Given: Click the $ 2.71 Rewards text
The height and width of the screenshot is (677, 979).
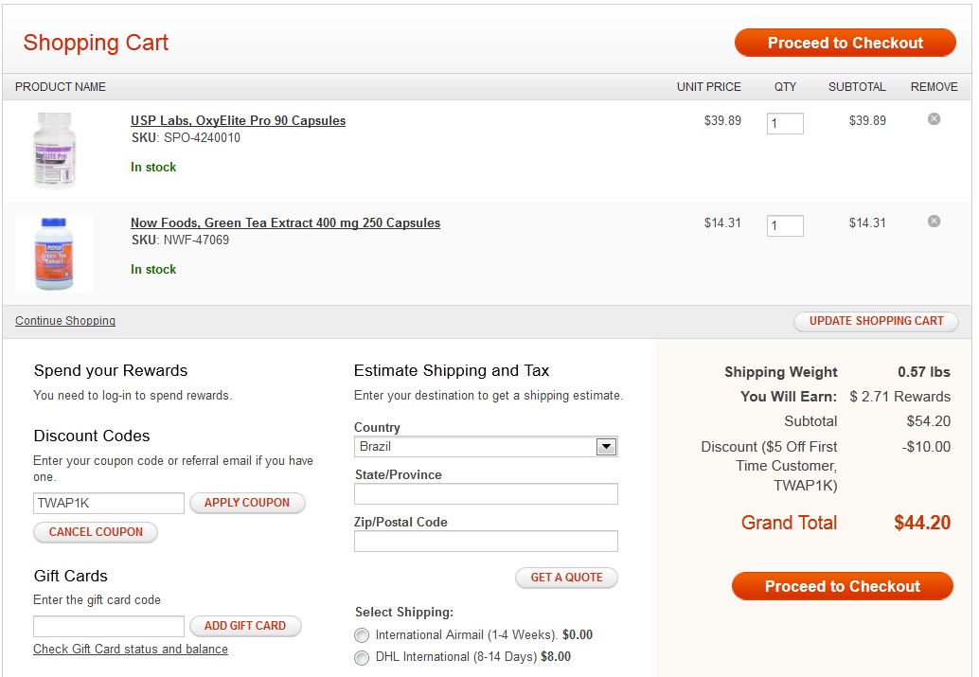Looking at the screenshot, I should (x=899, y=397).
